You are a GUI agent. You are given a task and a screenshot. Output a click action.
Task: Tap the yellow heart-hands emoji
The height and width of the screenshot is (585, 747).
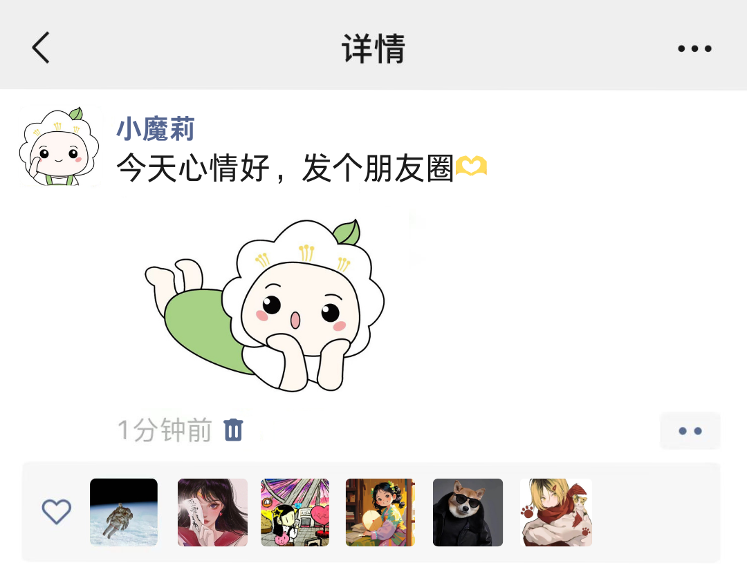(471, 166)
